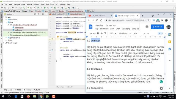Expand the res folder
Image resolution: width=176 pixels, height=99 pixels.
[x=6, y=40]
